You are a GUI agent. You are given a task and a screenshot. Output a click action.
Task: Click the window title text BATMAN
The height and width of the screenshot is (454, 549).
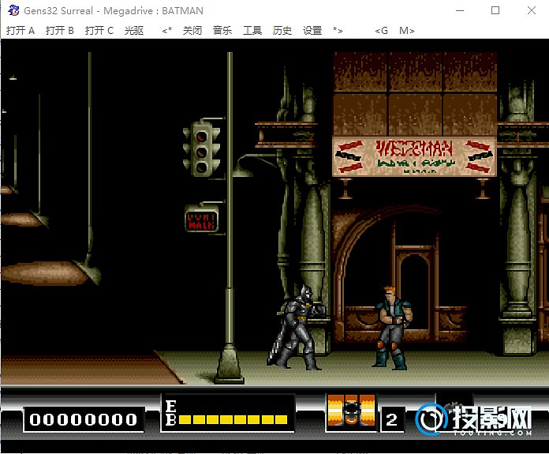click(x=182, y=11)
